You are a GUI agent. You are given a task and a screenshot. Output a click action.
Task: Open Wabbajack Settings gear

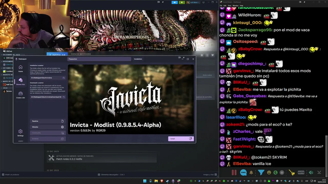pyautogui.click(x=20, y=133)
